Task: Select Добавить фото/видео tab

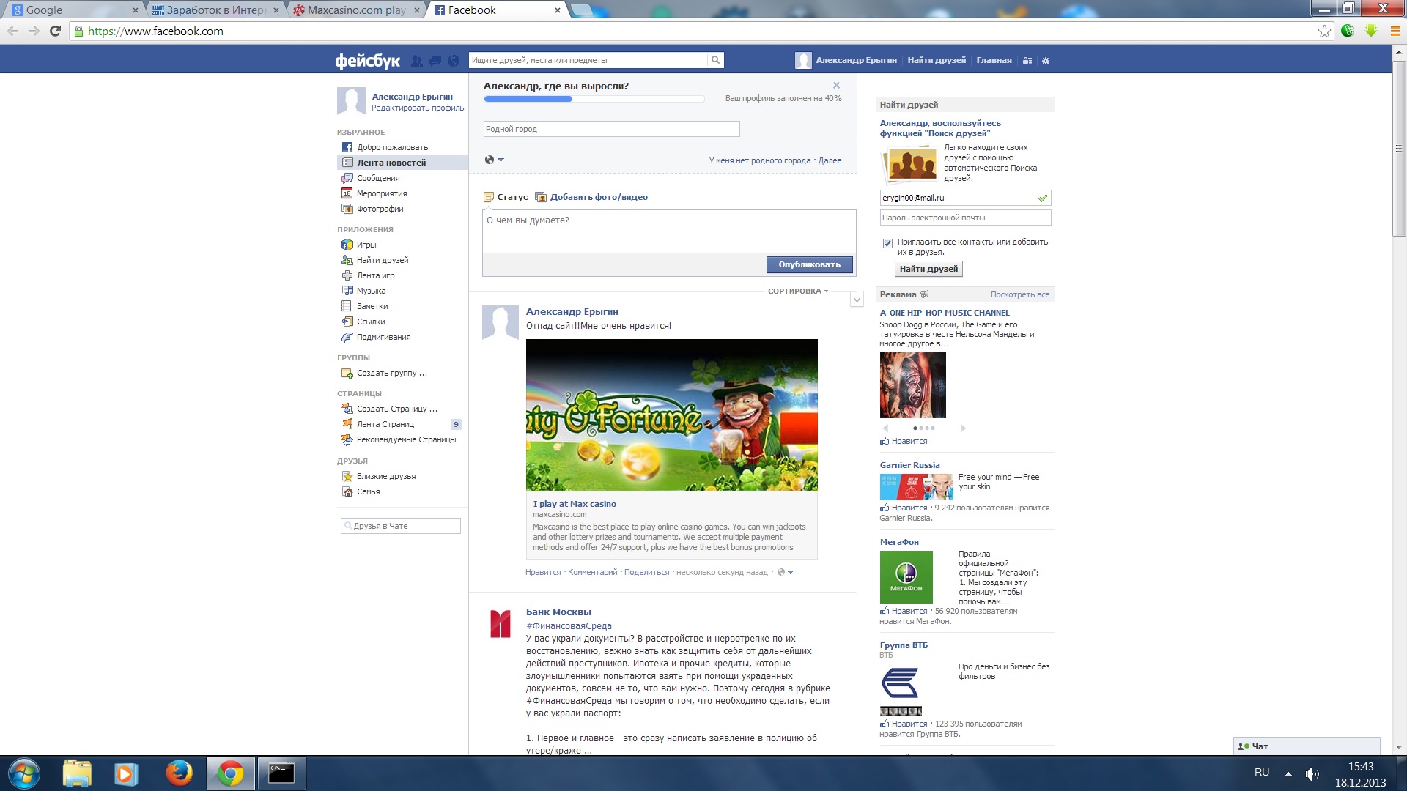Action: point(592,197)
